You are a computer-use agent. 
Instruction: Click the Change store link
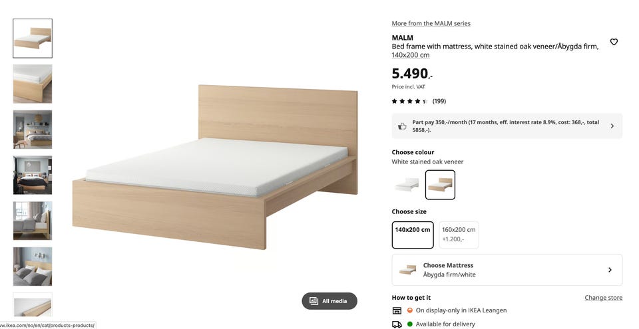(604, 298)
